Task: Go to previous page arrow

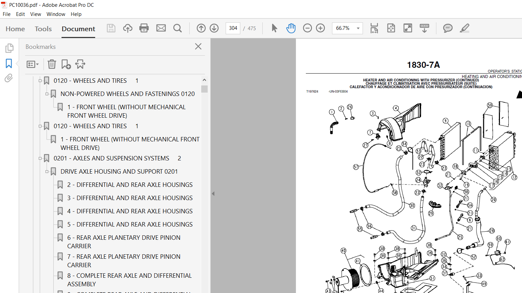Action: pos(201,28)
